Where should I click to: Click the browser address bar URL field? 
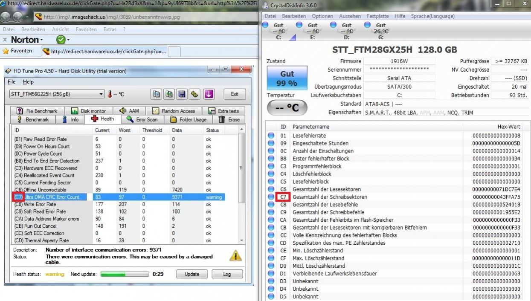point(145,17)
